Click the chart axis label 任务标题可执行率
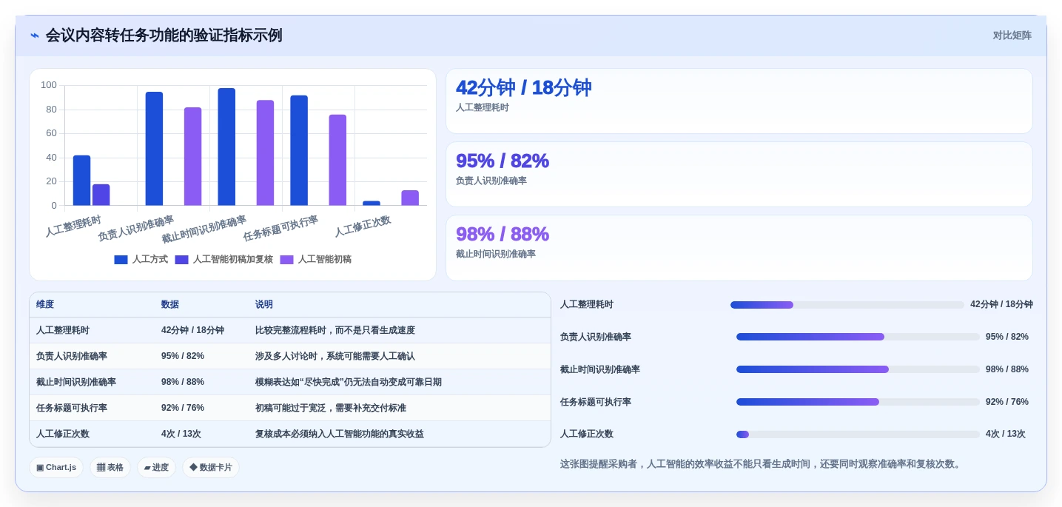Screen dimensions: 1062x507 click(x=280, y=229)
